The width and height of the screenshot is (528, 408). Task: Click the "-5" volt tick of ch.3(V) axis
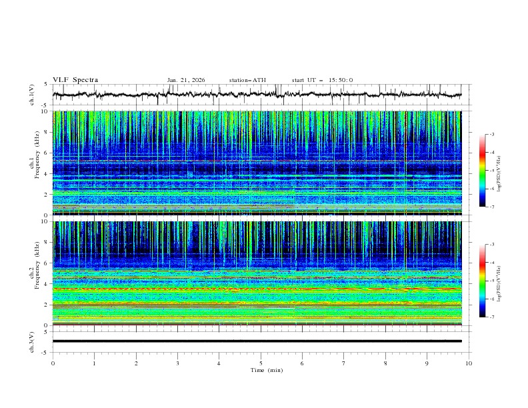(x=45, y=353)
